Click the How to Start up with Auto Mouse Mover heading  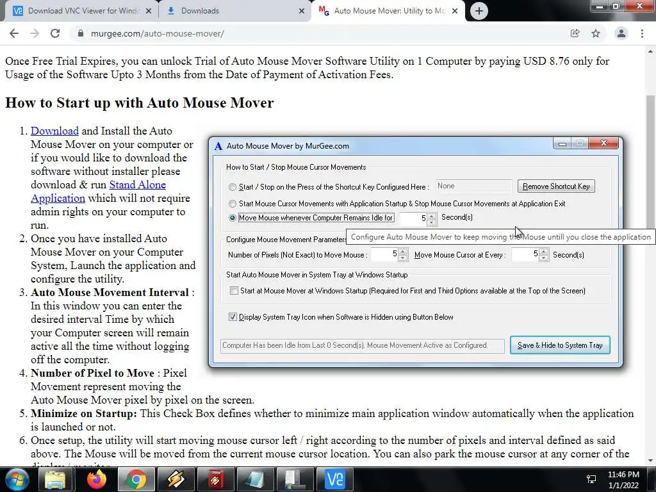tap(139, 103)
